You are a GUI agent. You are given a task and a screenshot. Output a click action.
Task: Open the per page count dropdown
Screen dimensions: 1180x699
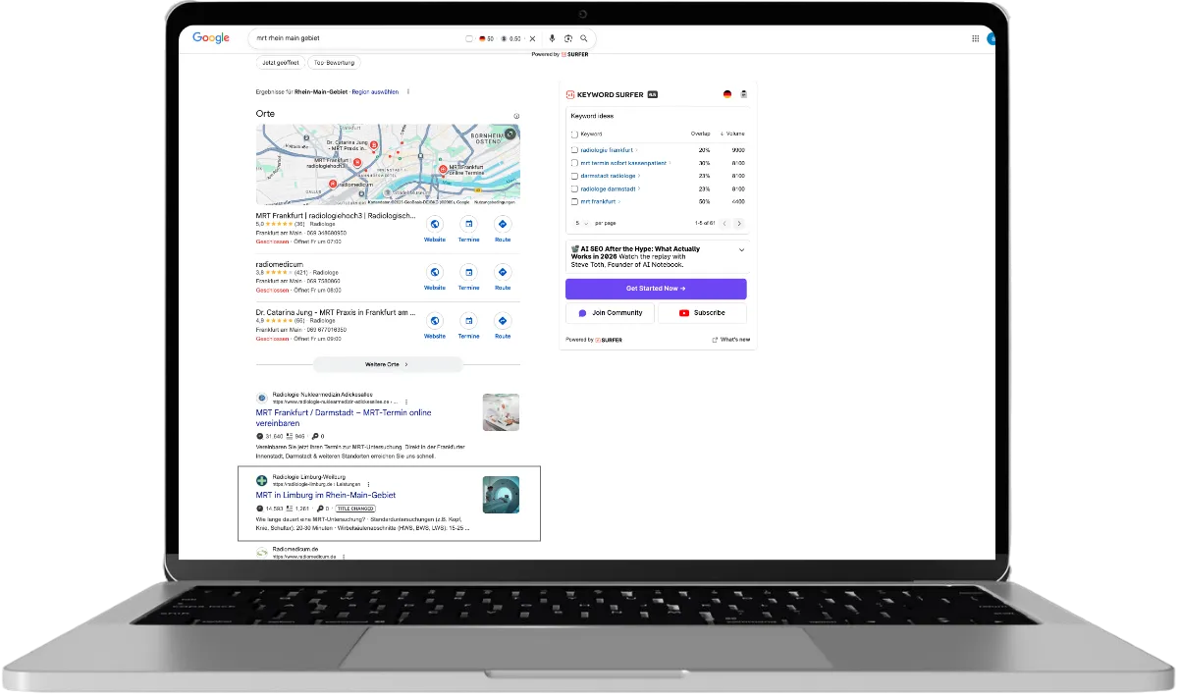pos(581,223)
